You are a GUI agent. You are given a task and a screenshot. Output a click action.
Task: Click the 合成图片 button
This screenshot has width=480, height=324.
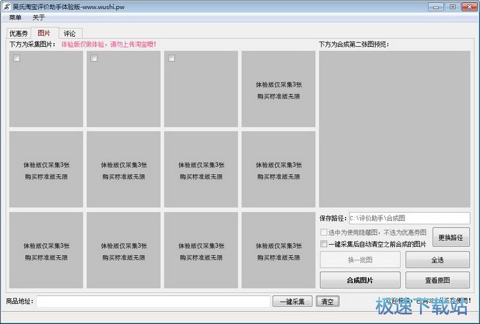360,280
